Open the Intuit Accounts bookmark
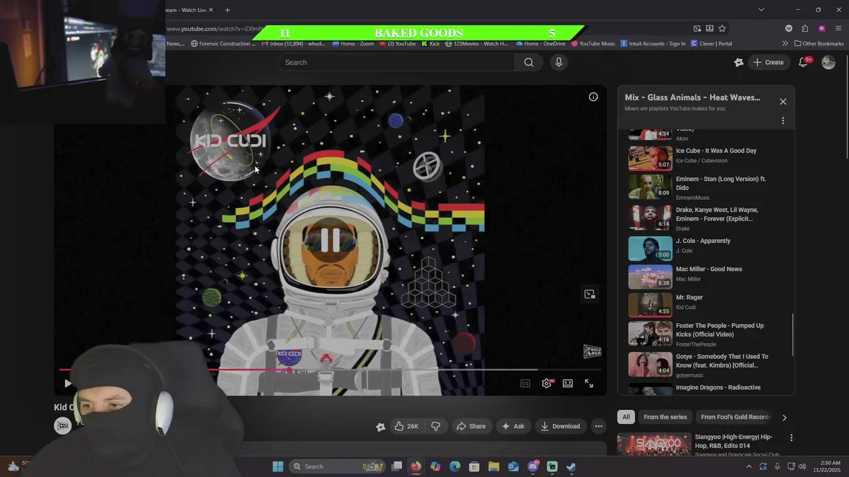849x477 pixels. (652, 44)
